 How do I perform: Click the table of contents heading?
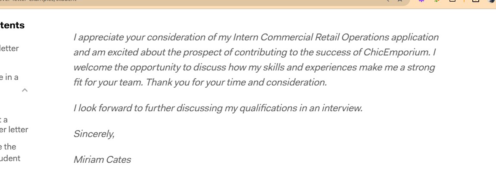pyautogui.click(x=12, y=25)
